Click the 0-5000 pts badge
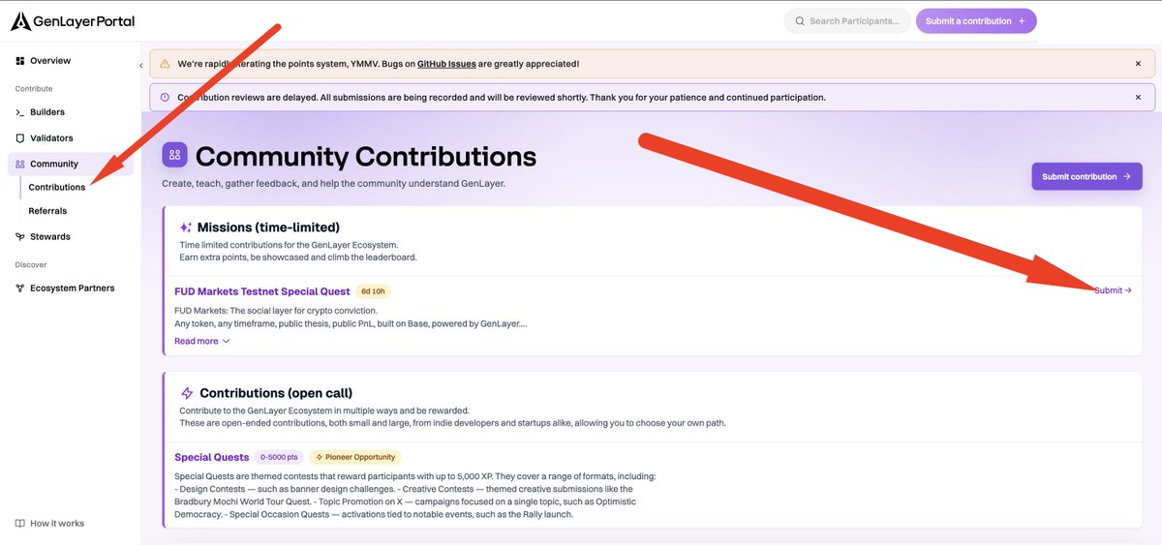The width and height of the screenshot is (1162, 545). pos(280,457)
